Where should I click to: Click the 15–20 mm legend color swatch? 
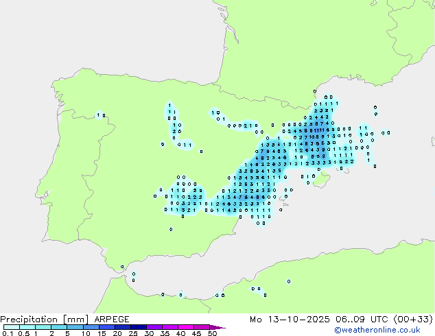pos(107,327)
